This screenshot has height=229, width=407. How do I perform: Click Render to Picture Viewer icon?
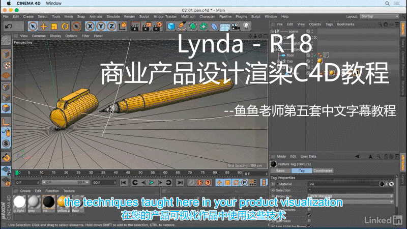[x=146, y=26]
